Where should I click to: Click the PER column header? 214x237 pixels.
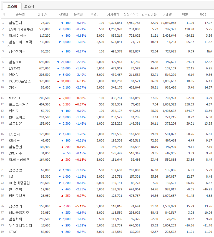point(185,14)
